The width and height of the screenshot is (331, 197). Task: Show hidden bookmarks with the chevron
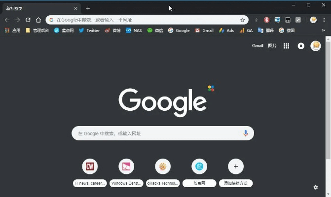click(323, 31)
